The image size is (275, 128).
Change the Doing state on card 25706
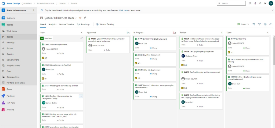click(154, 48)
